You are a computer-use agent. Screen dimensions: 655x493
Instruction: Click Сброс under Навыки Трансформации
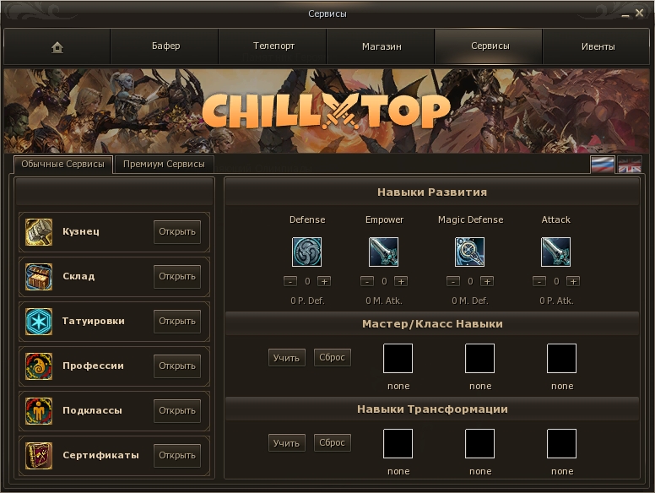pyautogui.click(x=332, y=442)
